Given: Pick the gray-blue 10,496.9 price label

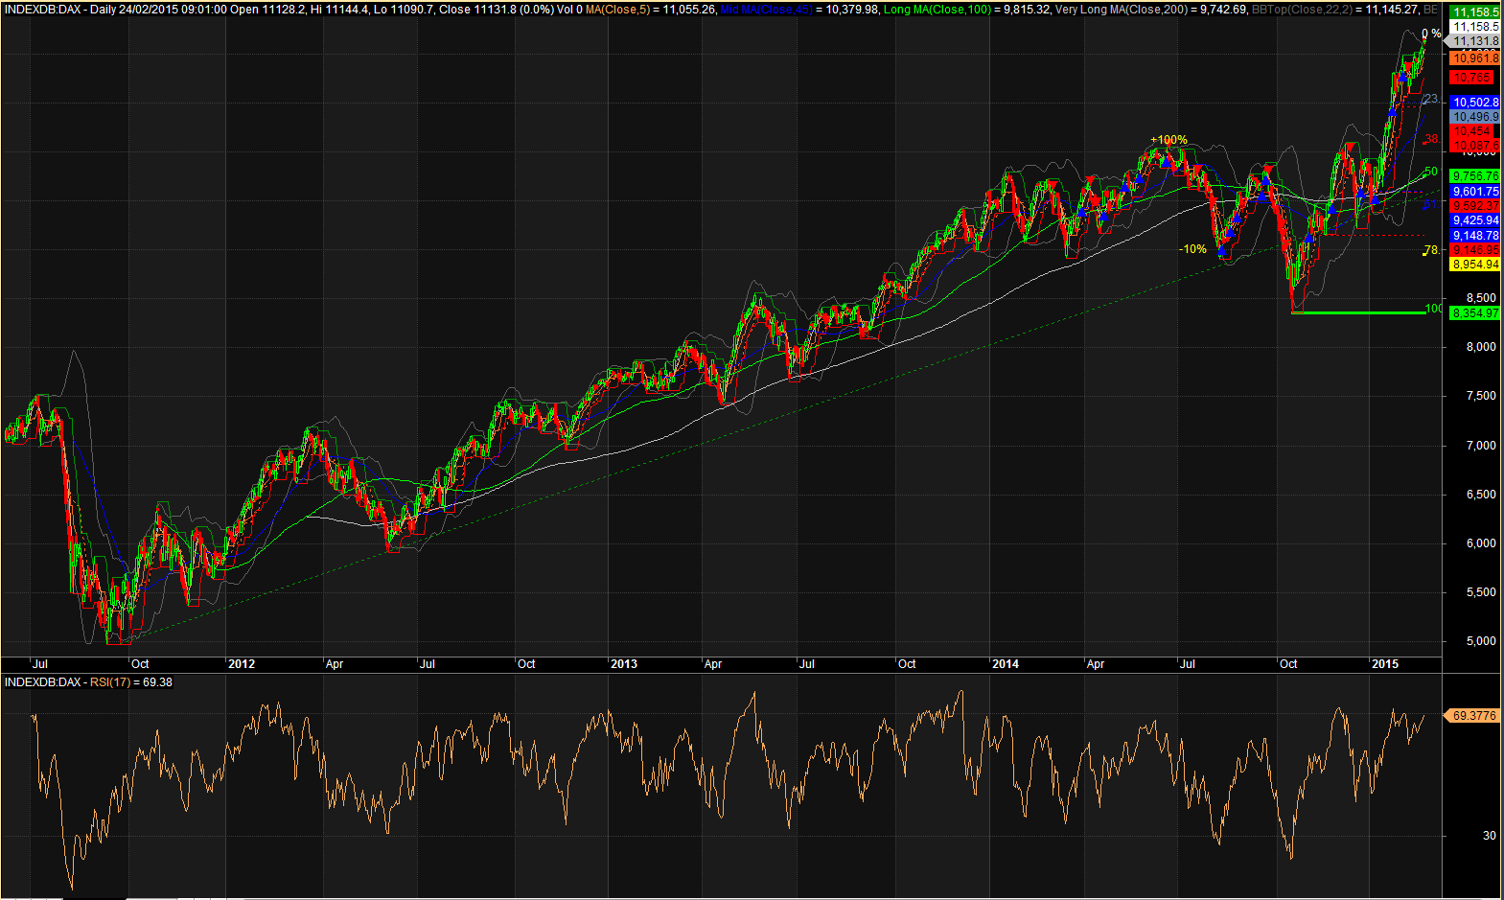Looking at the screenshot, I should click(x=1475, y=117).
